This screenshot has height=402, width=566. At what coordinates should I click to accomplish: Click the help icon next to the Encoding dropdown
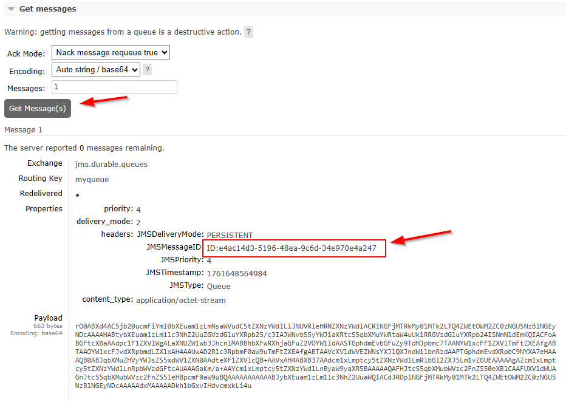point(148,70)
